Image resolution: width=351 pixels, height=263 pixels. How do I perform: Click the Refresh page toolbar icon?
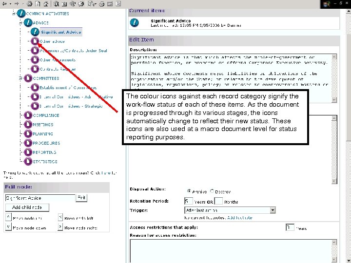pyautogui.click(x=38, y=3)
